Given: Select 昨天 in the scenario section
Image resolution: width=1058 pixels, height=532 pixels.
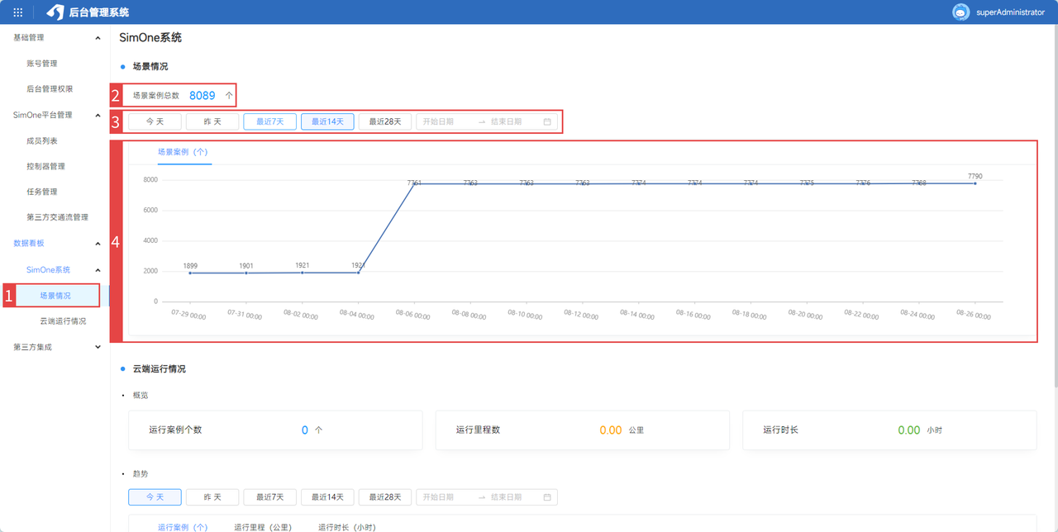Looking at the screenshot, I should [x=212, y=121].
